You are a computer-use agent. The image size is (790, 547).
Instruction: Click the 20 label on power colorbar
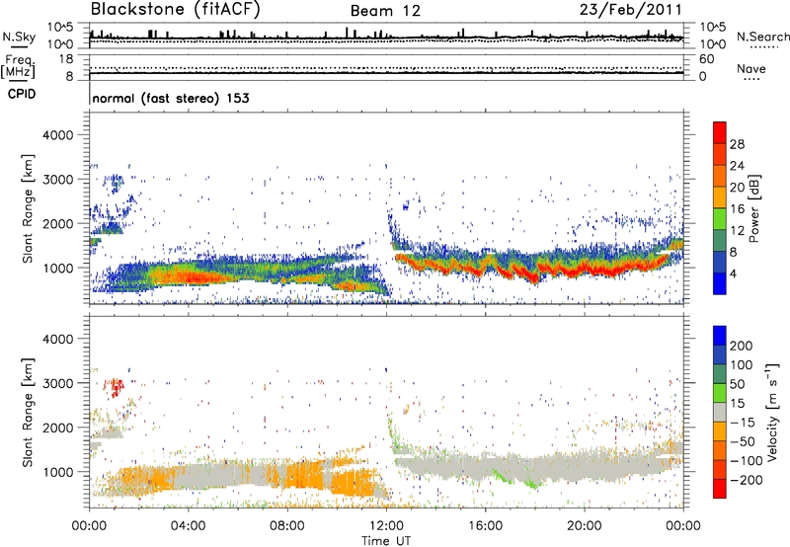coord(737,188)
